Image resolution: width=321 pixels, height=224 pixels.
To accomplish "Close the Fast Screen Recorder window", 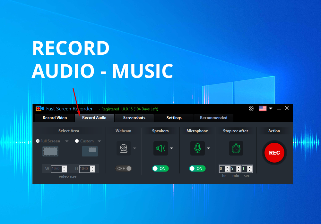I will coord(287,108).
